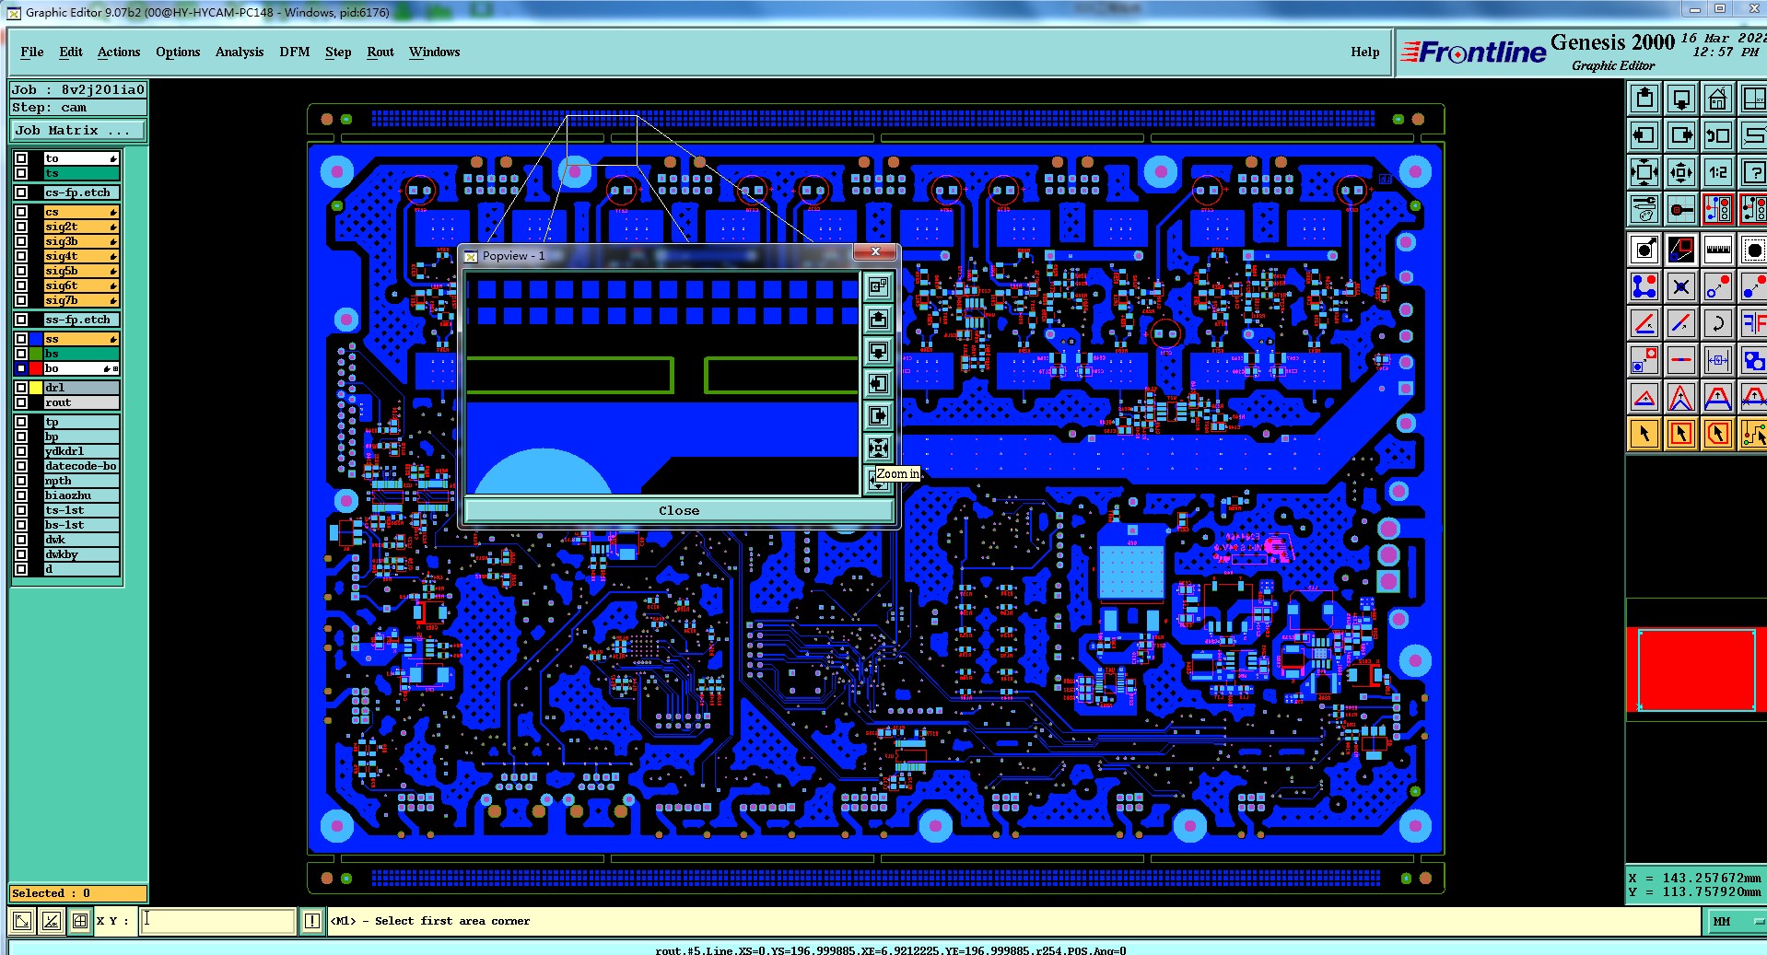
Task: Pan view up using the up-arrow icon
Action: (x=1644, y=98)
